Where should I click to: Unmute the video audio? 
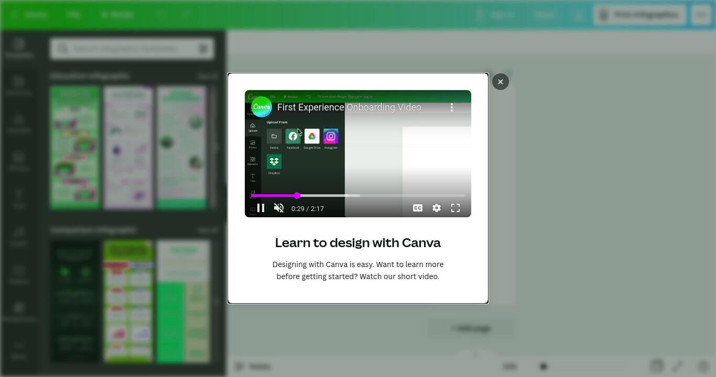279,208
